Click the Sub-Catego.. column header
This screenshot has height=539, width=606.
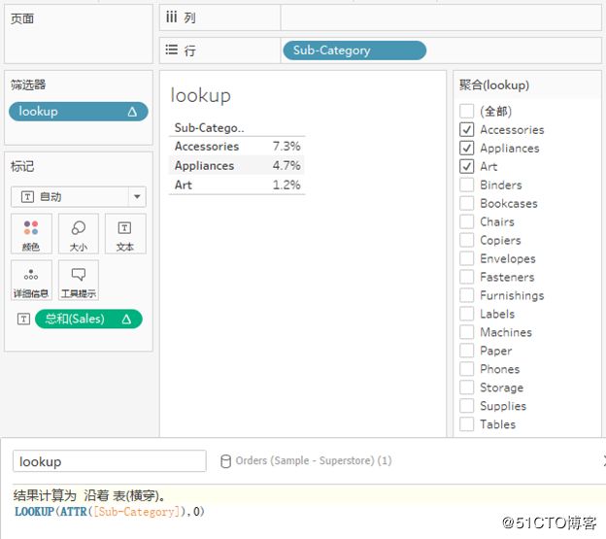[209, 128]
